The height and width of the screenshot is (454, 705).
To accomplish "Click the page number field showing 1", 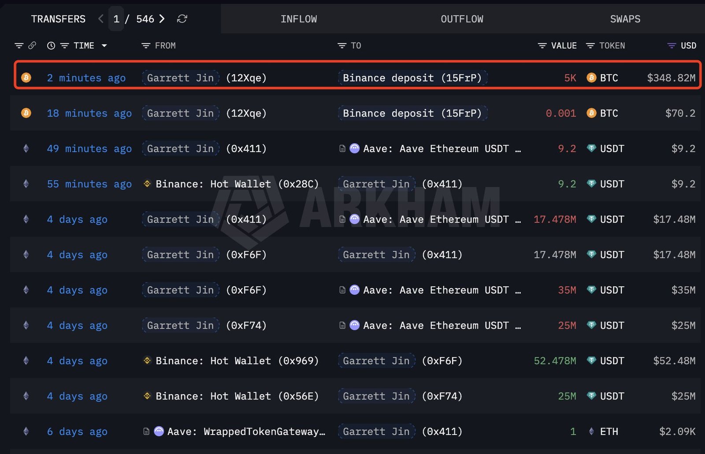I will pyautogui.click(x=116, y=19).
